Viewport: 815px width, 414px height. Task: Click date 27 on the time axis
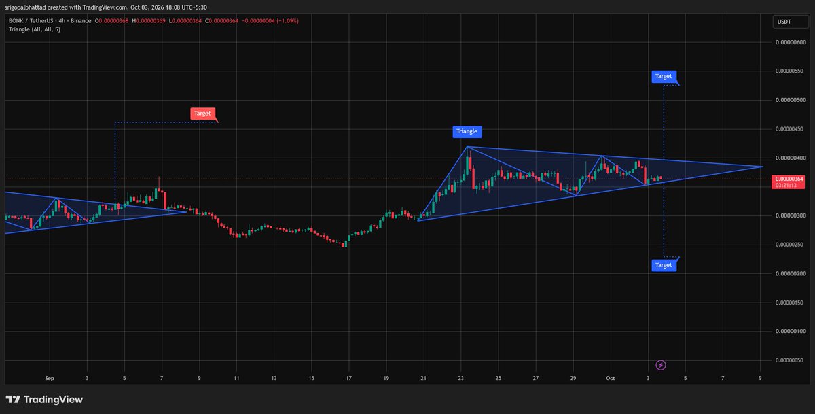click(x=536, y=377)
